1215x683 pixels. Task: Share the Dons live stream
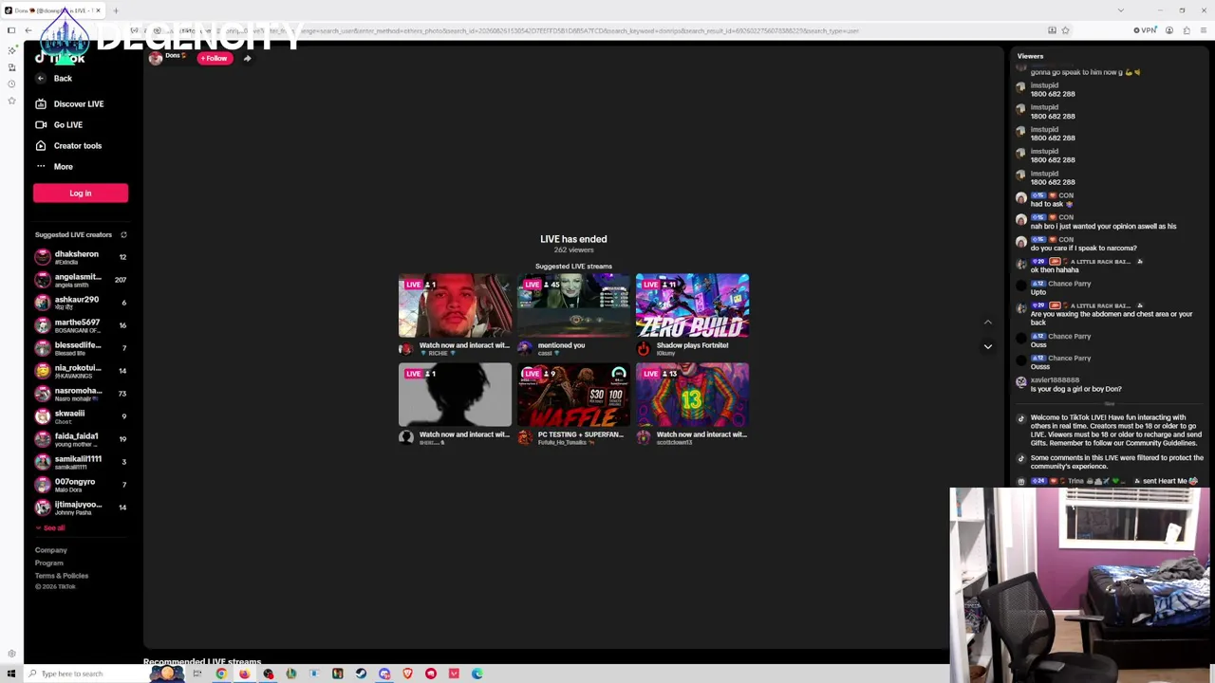pos(247,59)
